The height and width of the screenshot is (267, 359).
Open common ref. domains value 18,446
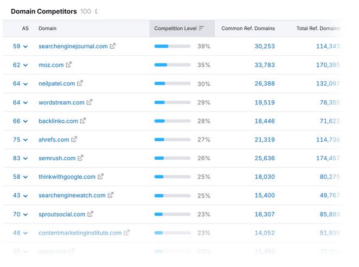[x=265, y=121]
